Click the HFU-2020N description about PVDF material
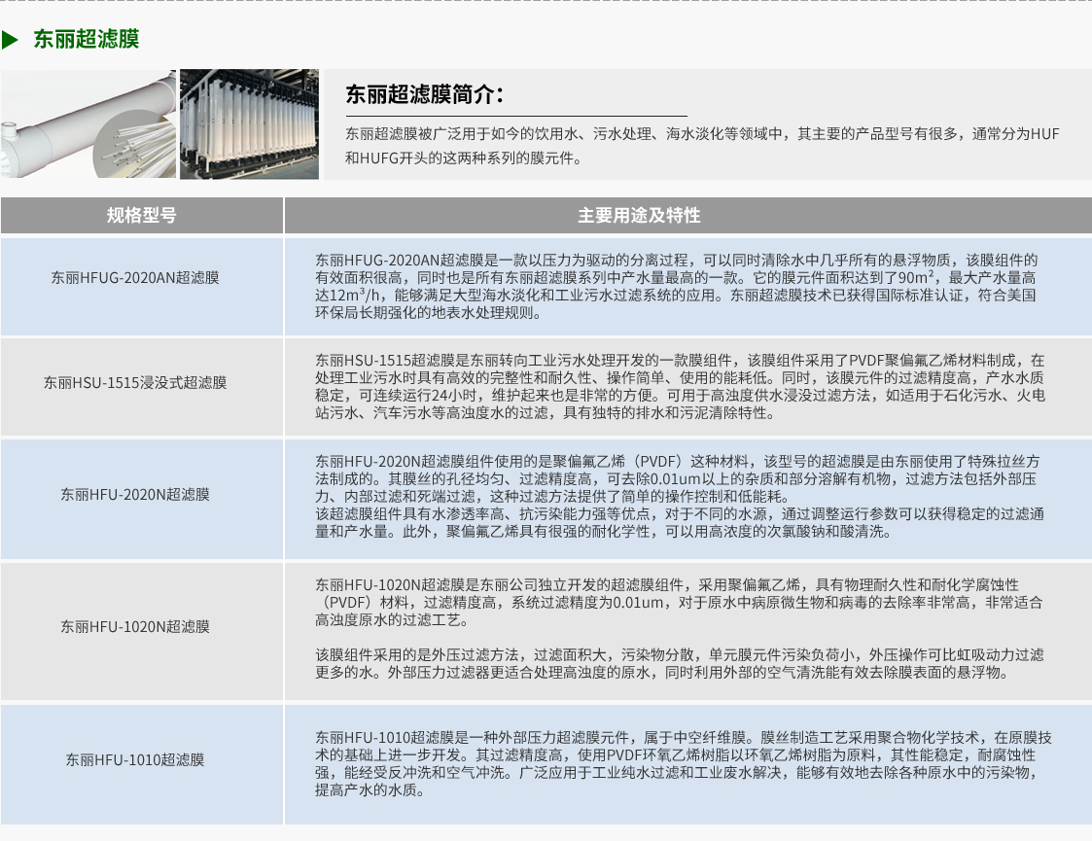Viewport: 1092px width, 841px height. coord(679,477)
